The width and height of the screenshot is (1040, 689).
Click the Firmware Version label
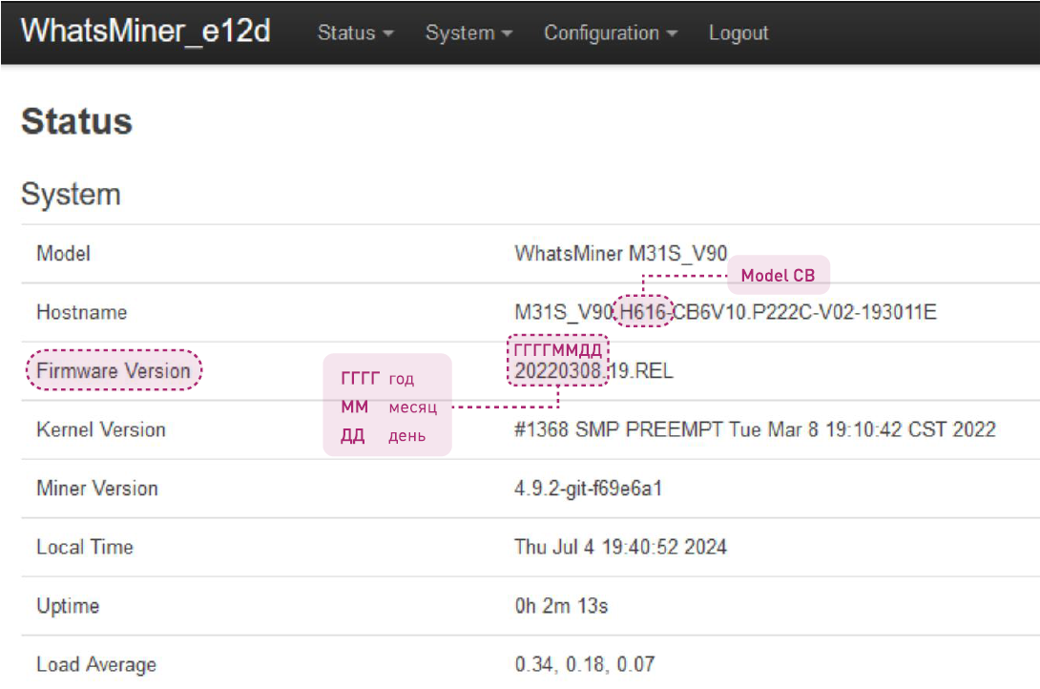114,370
